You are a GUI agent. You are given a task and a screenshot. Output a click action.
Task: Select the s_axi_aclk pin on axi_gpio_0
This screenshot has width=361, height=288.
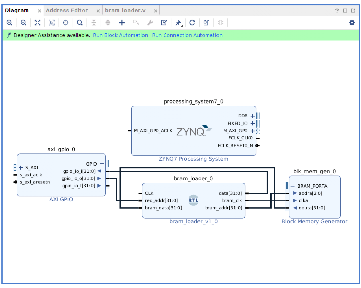click(x=31, y=175)
